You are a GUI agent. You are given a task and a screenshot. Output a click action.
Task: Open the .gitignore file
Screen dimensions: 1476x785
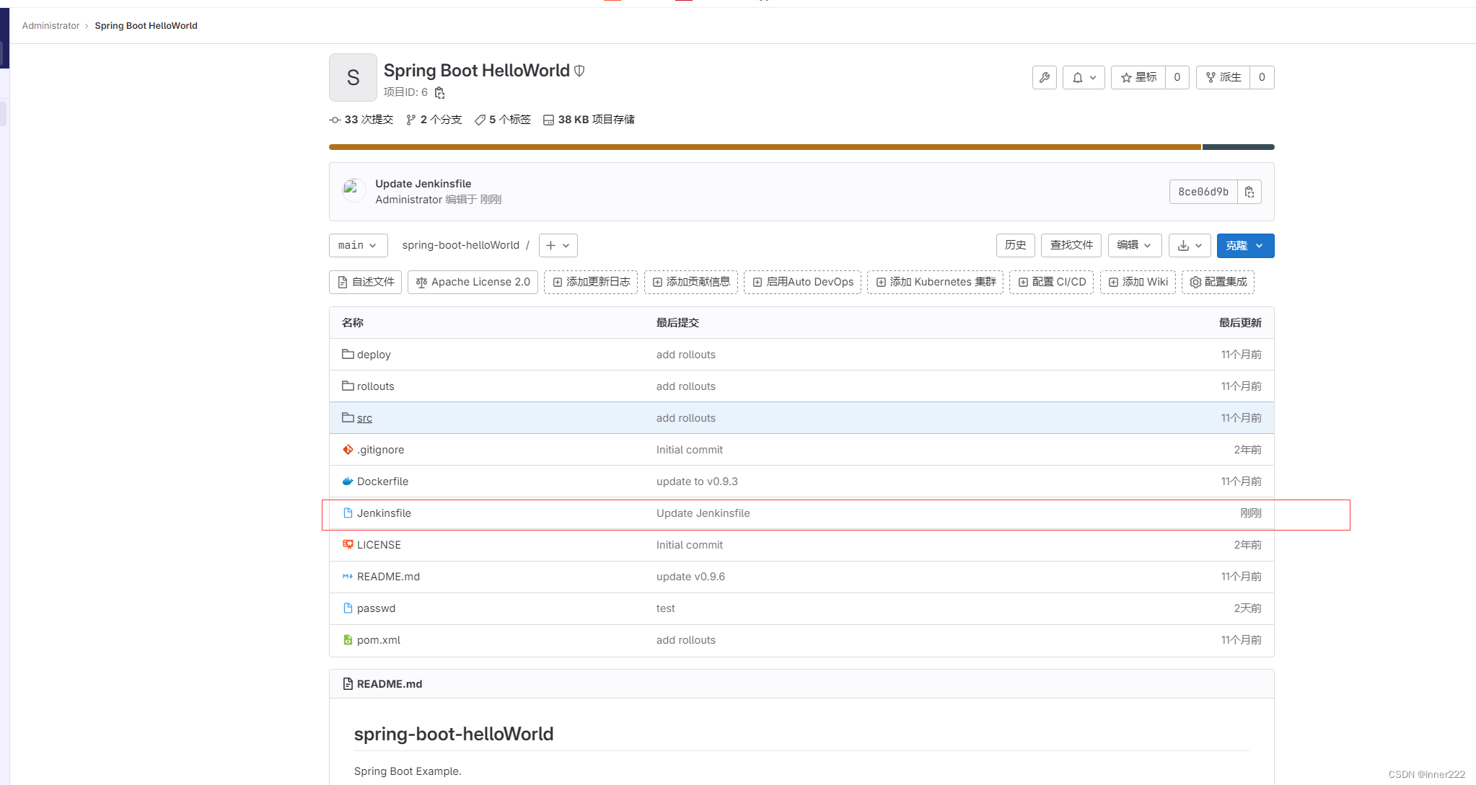point(380,450)
